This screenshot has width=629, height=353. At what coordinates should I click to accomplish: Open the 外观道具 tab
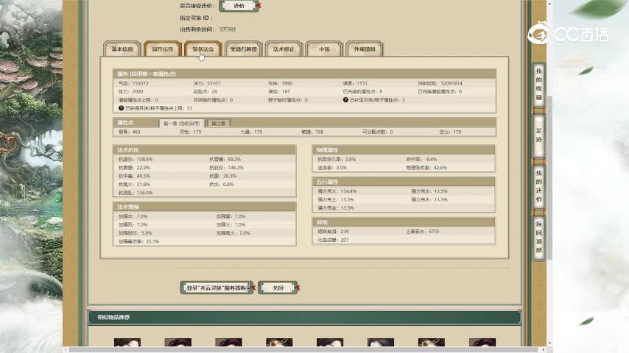pyautogui.click(x=365, y=49)
